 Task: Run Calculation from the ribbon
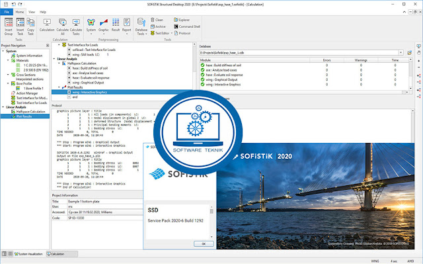(47, 25)
